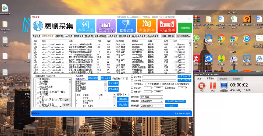Open the 淘词采集 tile
This screenshot has height=136, width=263.
click(x=86, y=26)
